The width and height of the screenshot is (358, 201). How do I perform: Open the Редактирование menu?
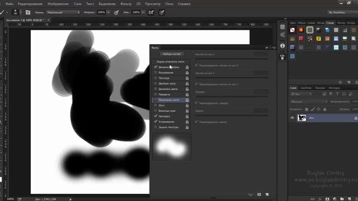30,4
